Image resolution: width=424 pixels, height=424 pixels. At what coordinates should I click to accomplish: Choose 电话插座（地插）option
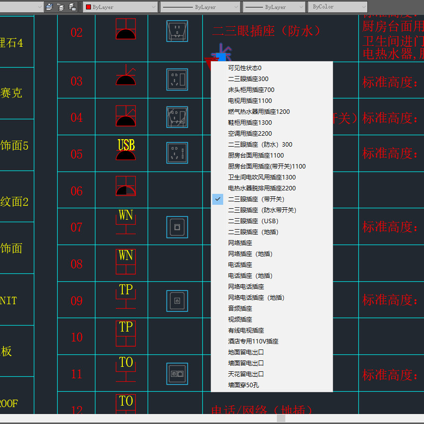click(272, 276)
